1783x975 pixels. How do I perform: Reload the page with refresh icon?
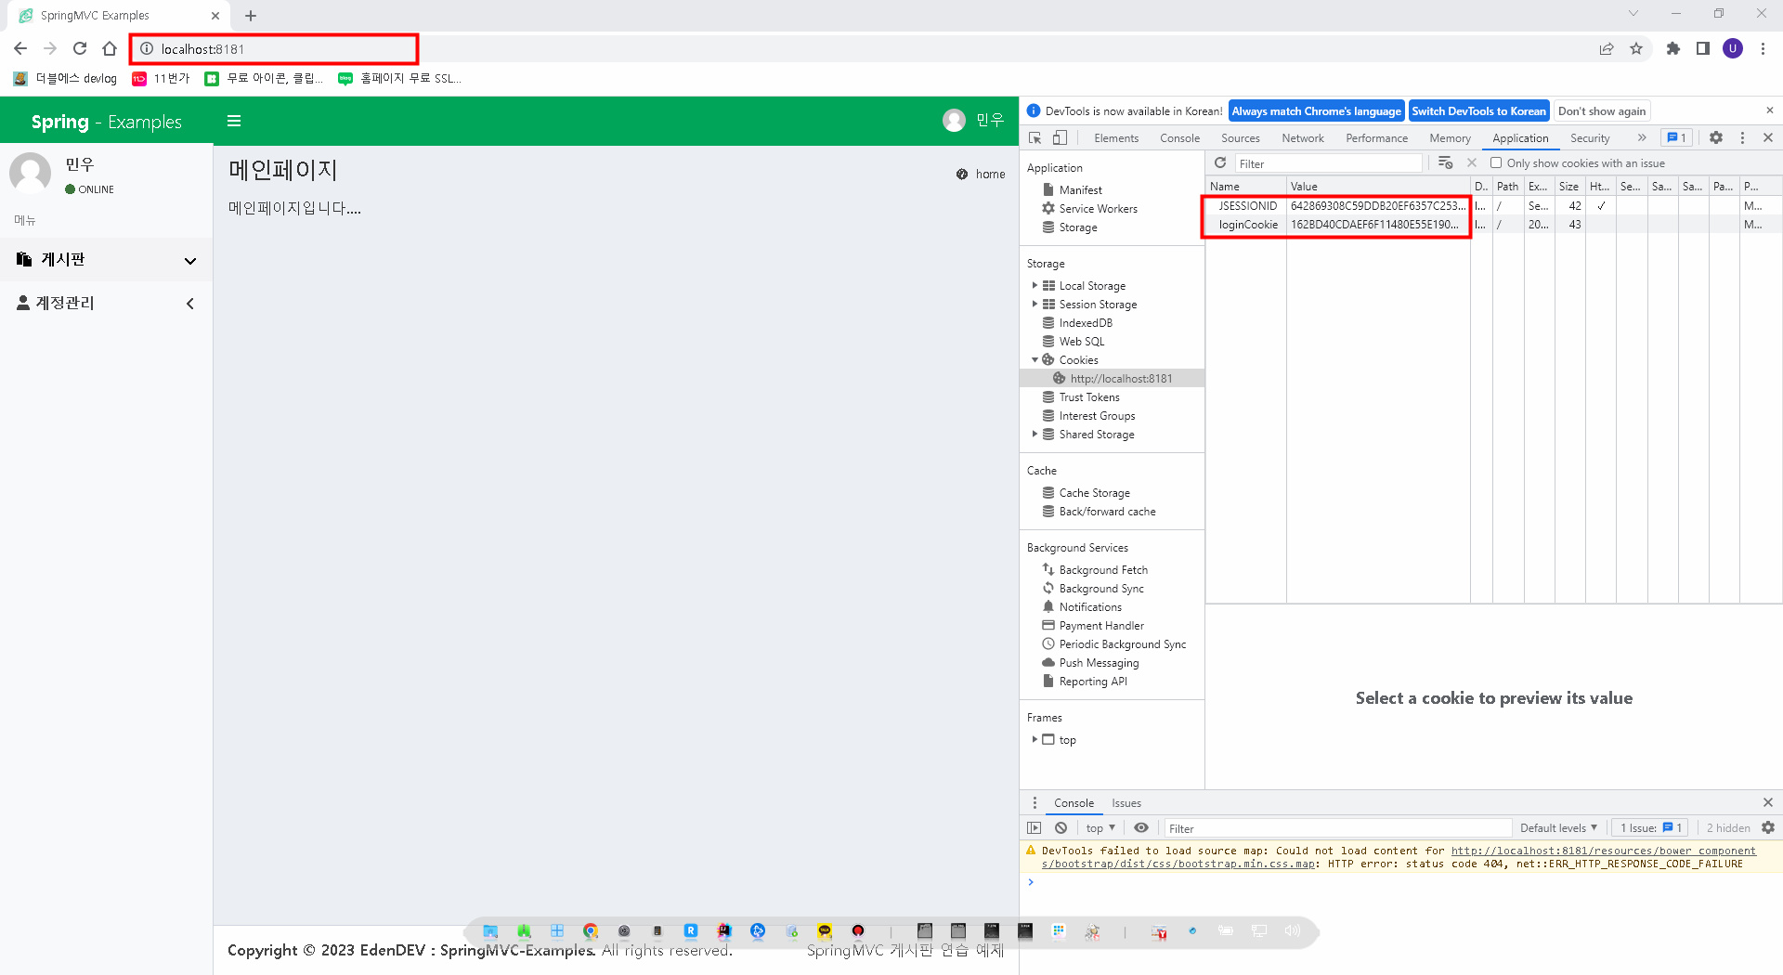(80, 48)
